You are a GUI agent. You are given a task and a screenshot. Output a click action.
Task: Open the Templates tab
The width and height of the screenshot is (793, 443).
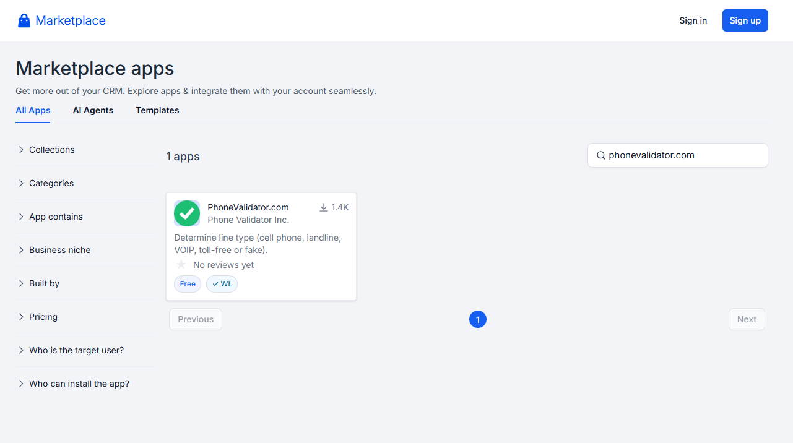(x=157, y=110)
